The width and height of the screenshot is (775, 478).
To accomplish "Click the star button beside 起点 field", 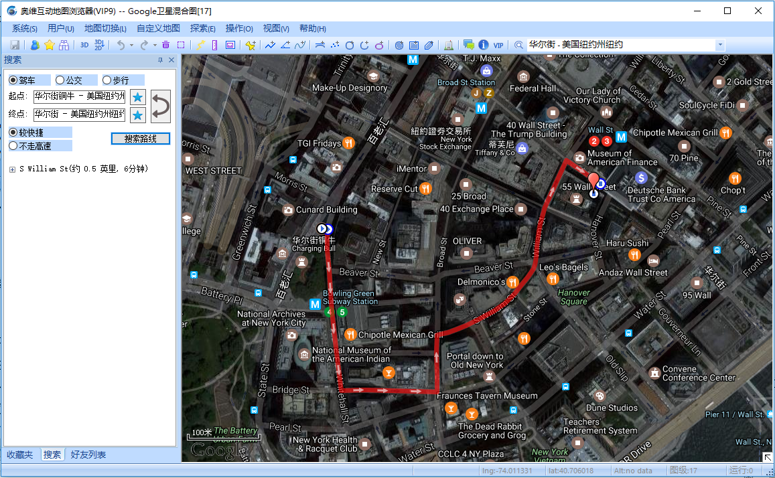I will point(138,97).
